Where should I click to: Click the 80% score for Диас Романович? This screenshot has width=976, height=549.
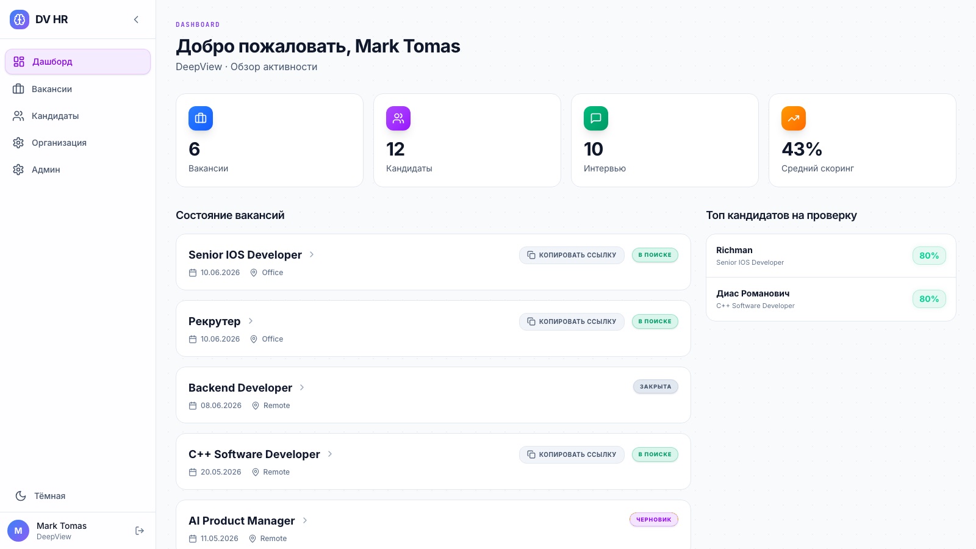pos(929,299)
